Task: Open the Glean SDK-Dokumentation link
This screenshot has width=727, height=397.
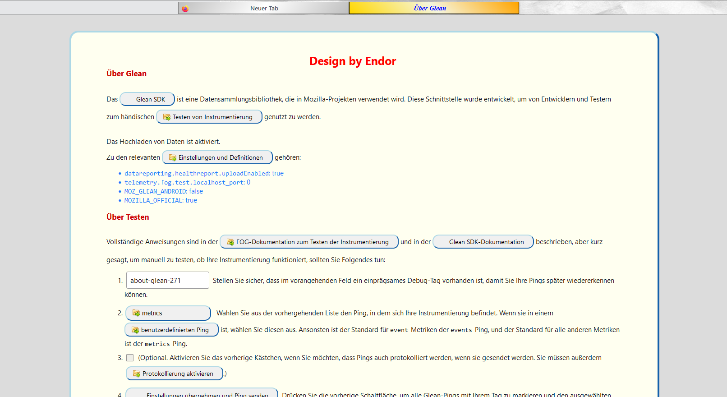Action: [483, 242]
